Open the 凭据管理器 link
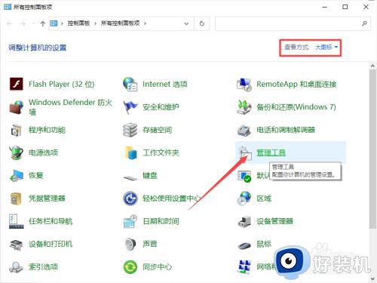377x283 pixels. click(x=47, y=198)
